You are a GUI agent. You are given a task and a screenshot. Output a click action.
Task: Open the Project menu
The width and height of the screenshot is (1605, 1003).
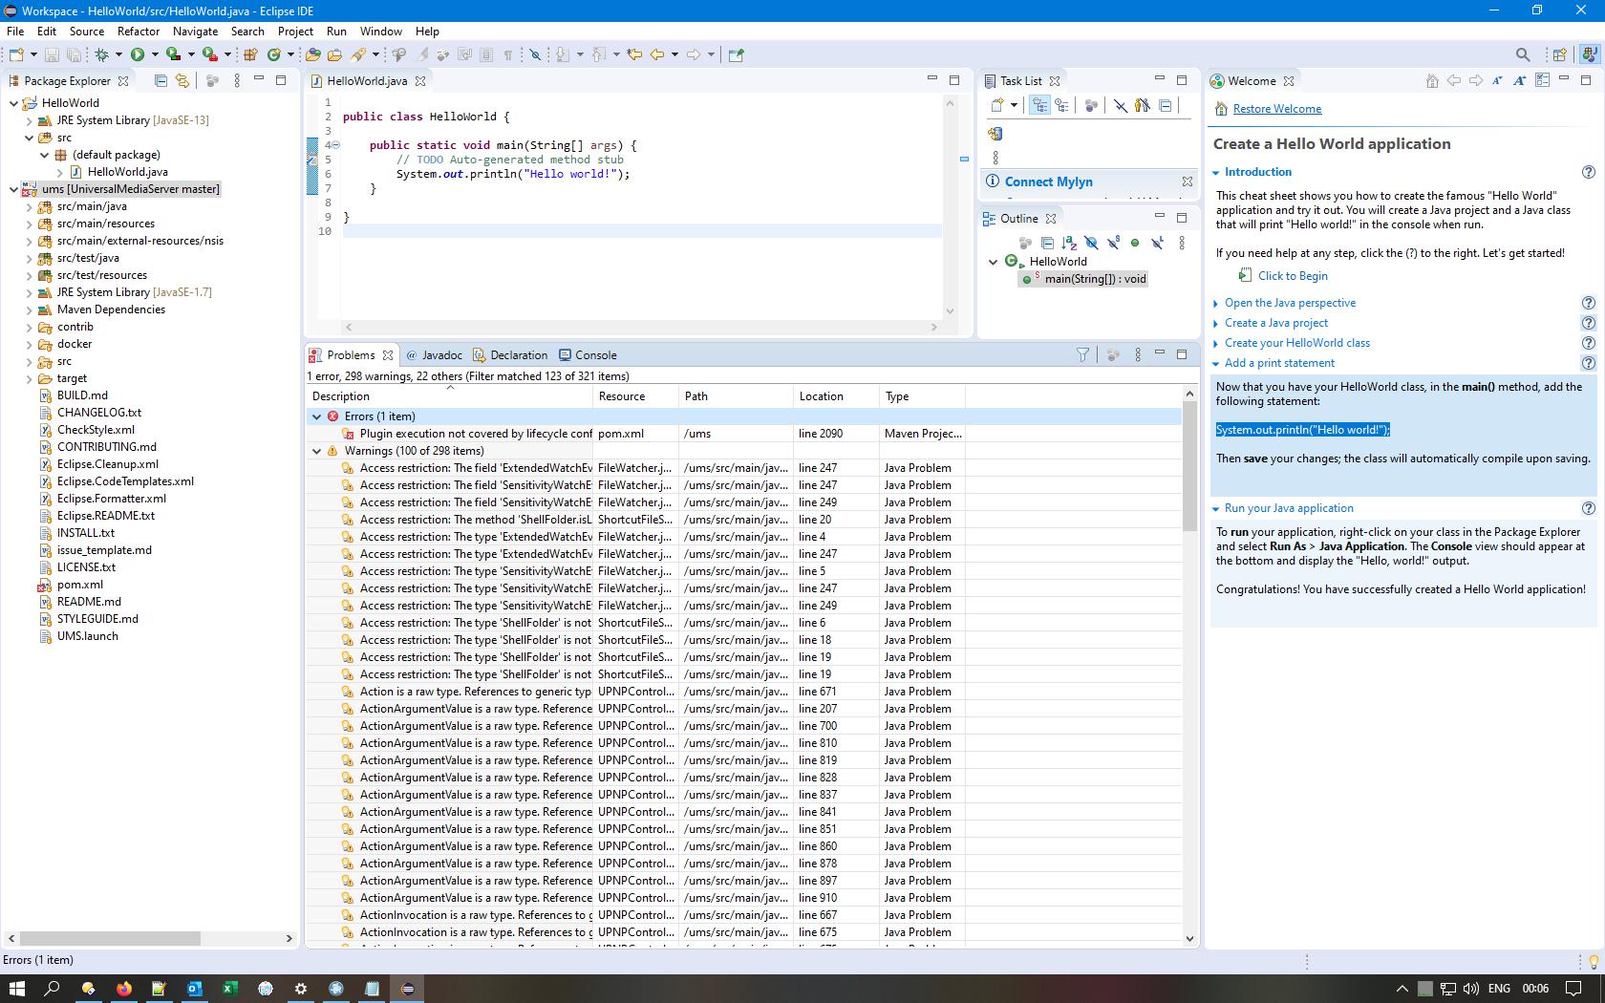(x=295, y=32)
